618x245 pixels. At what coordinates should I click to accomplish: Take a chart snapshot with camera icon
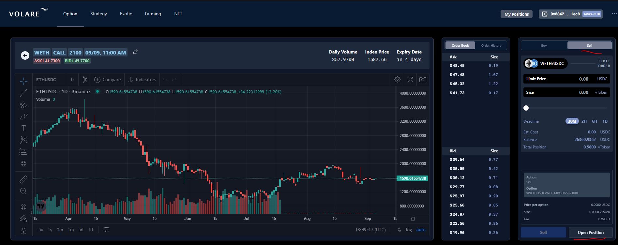[423, 80]
